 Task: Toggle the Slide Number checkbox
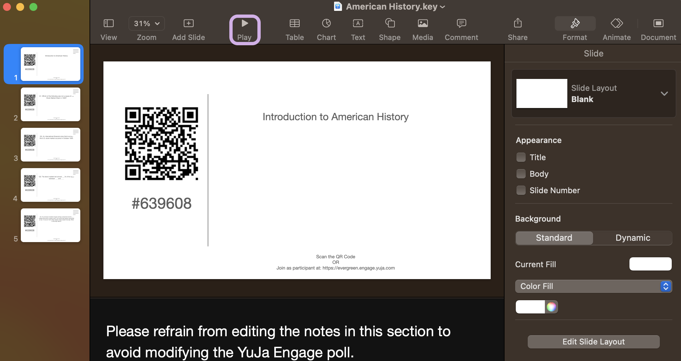coord(521,190)
